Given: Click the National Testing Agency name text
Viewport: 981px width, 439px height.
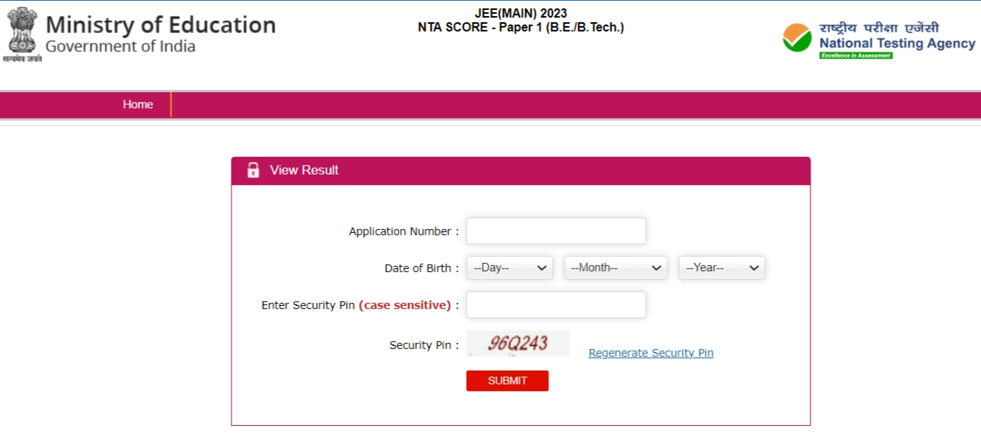Looking at the screenshot, I should pyautogui.click(x=896, y=43).
